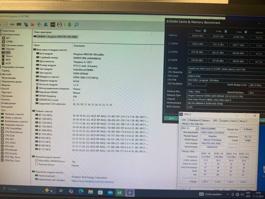The image size is (265, 199).
Task: Toggle Monolithic DRAM Device checkbox
Action: coord(37,160)
